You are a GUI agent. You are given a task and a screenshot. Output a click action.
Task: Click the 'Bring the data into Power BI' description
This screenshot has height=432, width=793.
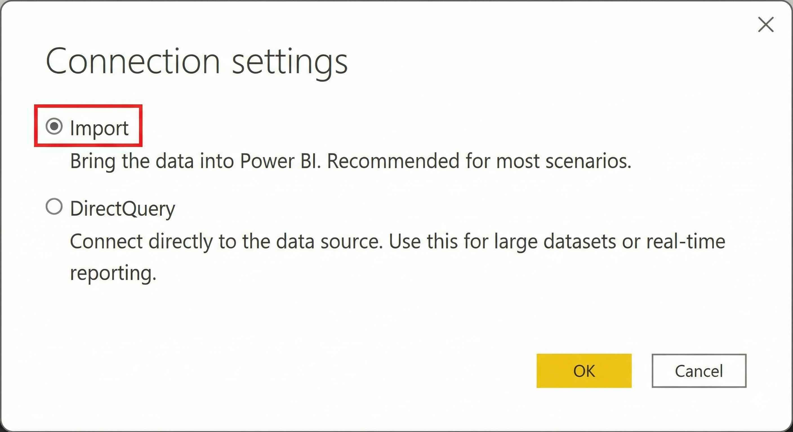(x=195, y=161)
